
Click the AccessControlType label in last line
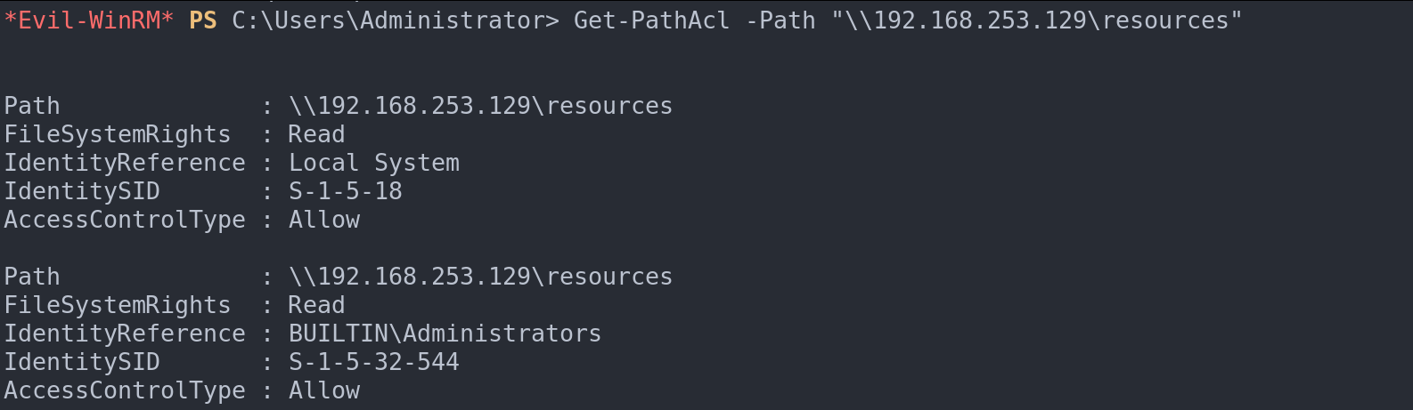tap(125, 390)
